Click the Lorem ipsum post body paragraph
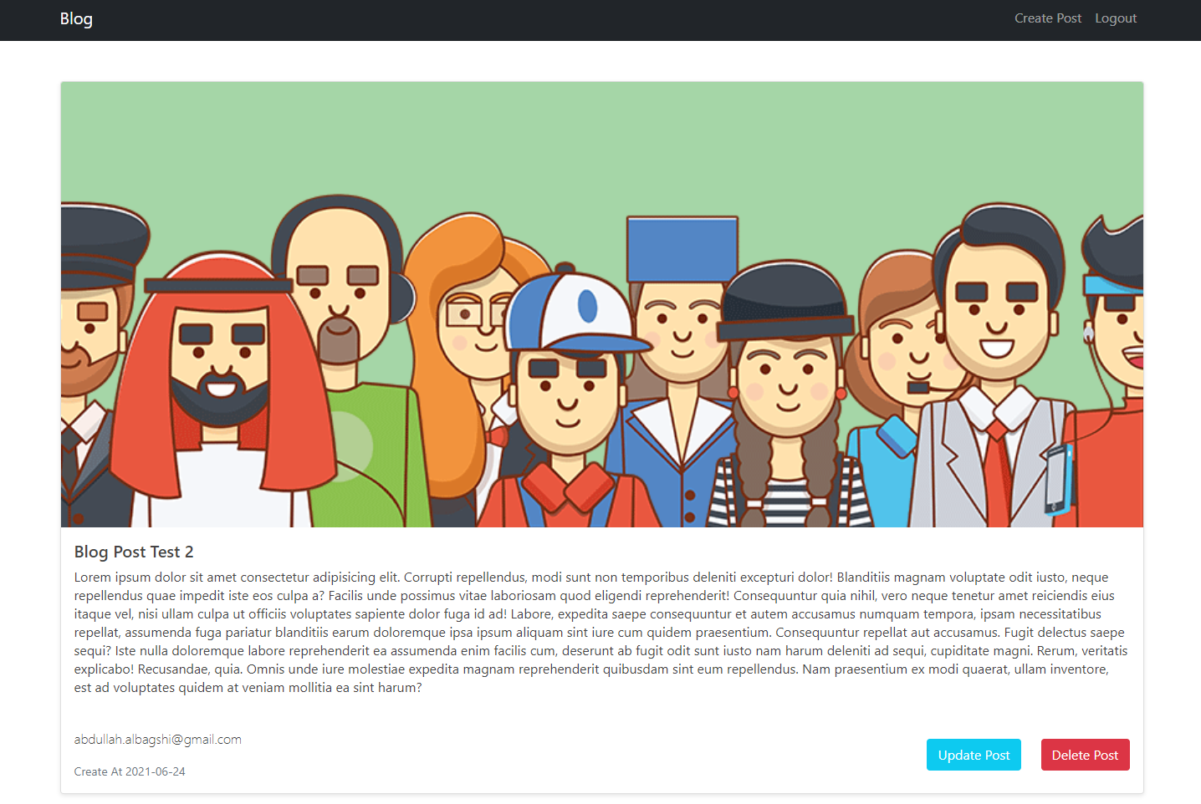This screenshot has width=1201, height=804. [x=601, y=633]
